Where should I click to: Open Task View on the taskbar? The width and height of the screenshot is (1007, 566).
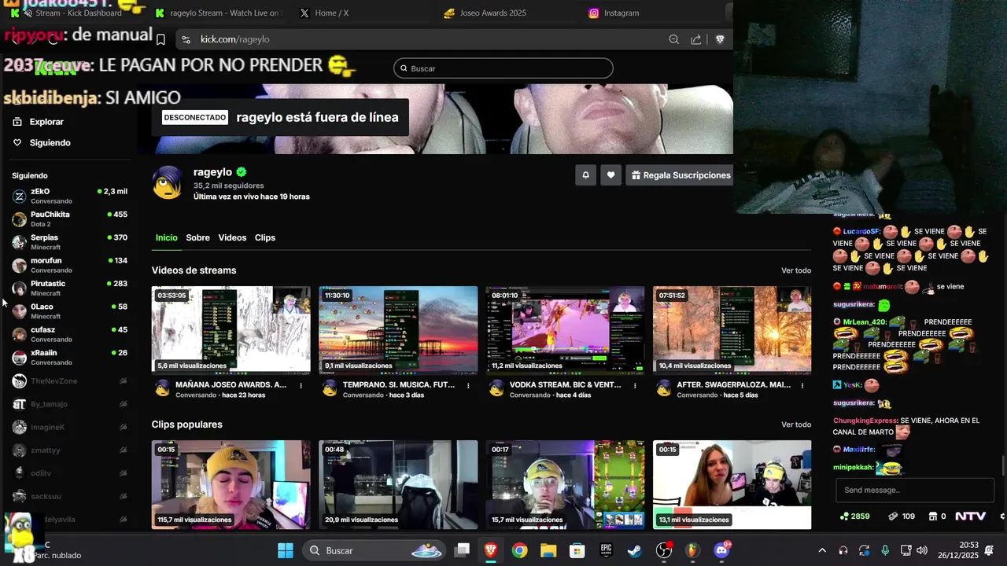pos(463,550)
